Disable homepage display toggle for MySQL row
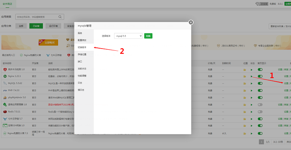This screenshot has height=150, width=291. tap(260, 83)
